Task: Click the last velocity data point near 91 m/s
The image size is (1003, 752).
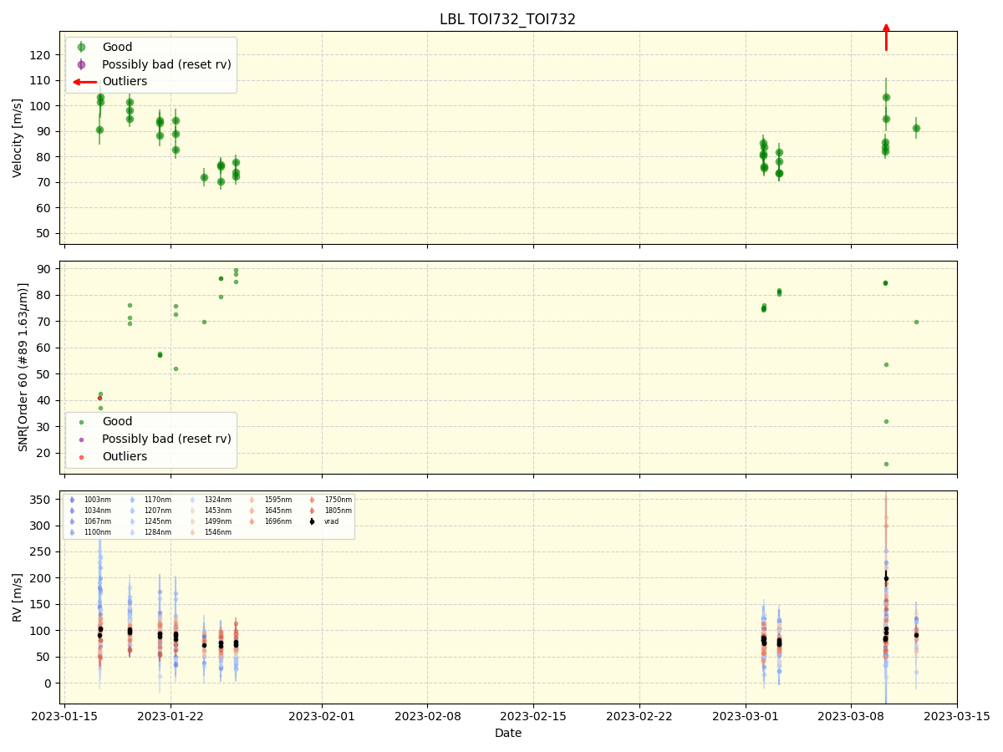Action: (x=916, y=128)
